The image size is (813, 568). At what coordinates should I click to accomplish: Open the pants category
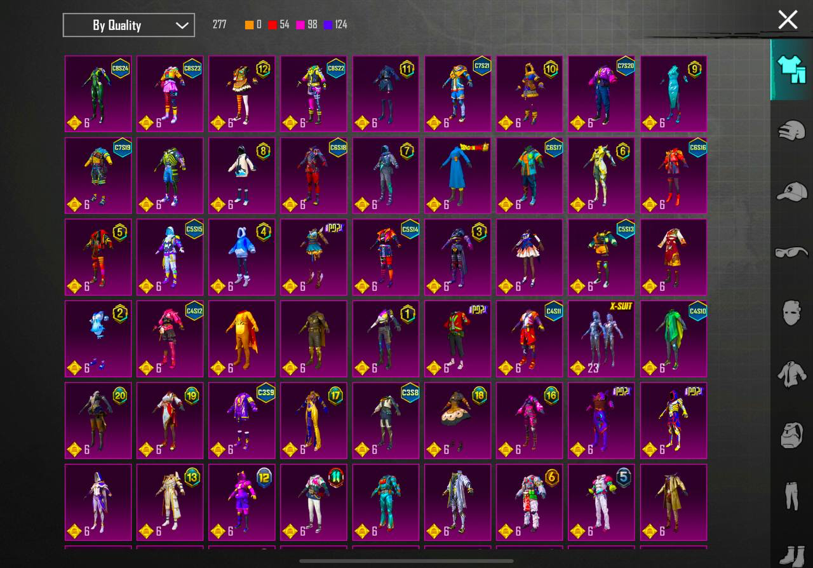pos(791,496)
